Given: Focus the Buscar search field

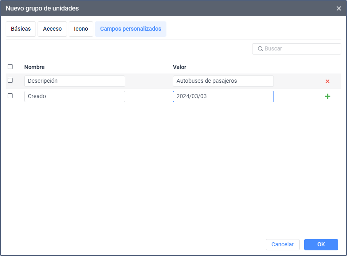Looking at the screenshot, I should [301, 49].
